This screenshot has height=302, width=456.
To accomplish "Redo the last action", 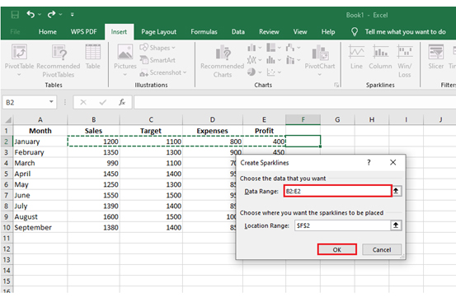I will coord(51,14).
